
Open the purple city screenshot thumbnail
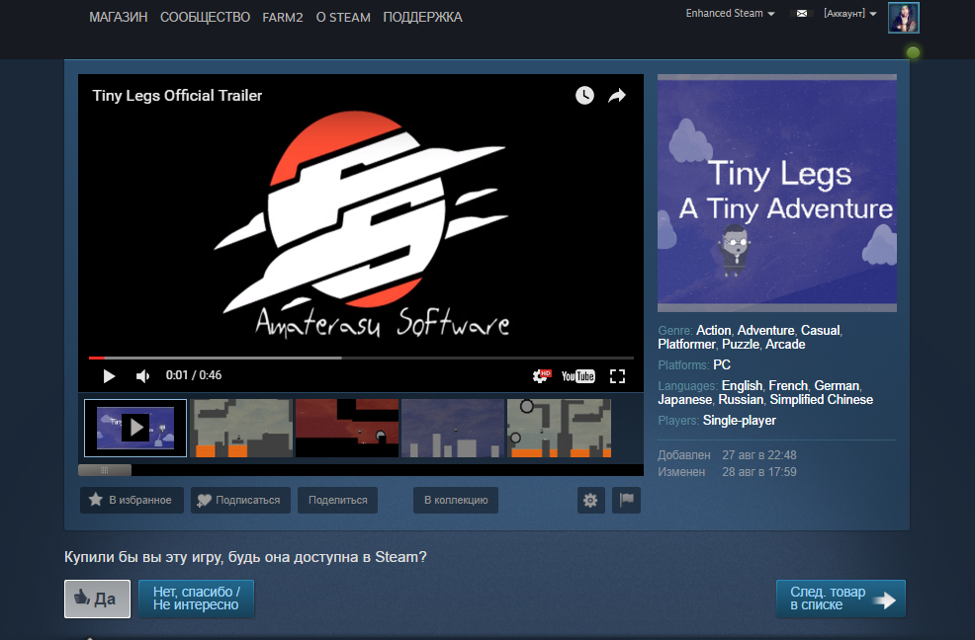(x=453, y=428)
